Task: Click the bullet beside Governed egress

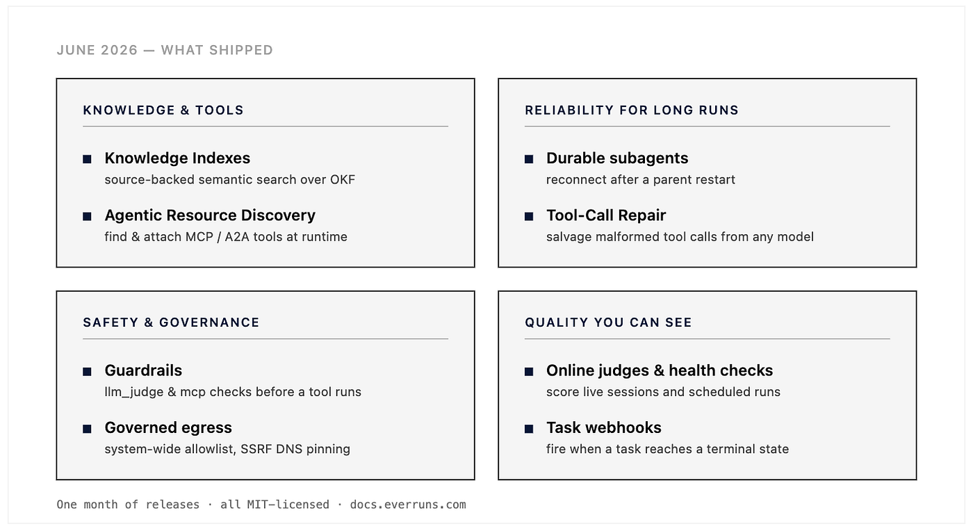Action: click(x=87, y=429)
